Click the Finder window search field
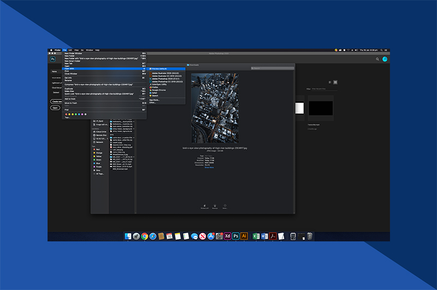The width and height of the screenshot is (437, 290). (272, 68)
